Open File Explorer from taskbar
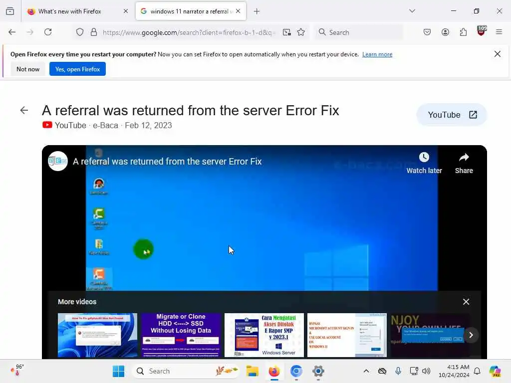Image resolution: width=511 pixels, height=383 pixels. pyautogui.click(x=252, y=371)
